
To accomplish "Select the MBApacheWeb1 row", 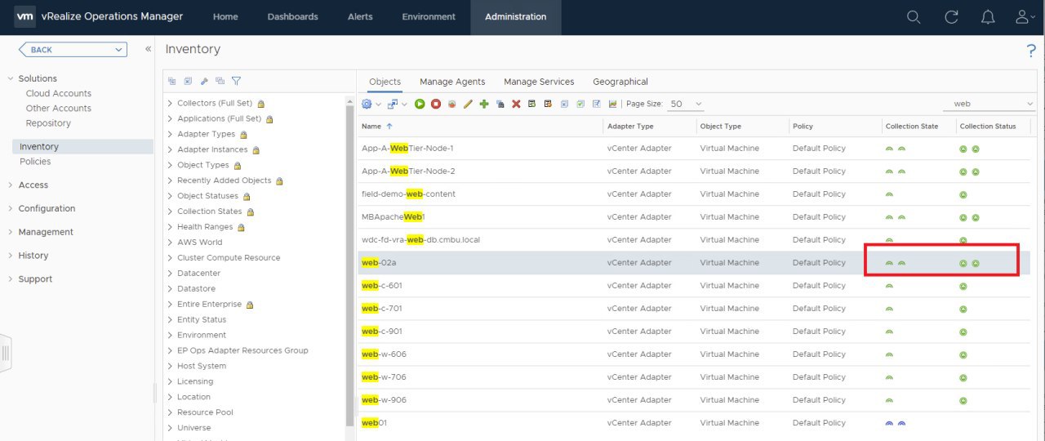I will 693,217.
